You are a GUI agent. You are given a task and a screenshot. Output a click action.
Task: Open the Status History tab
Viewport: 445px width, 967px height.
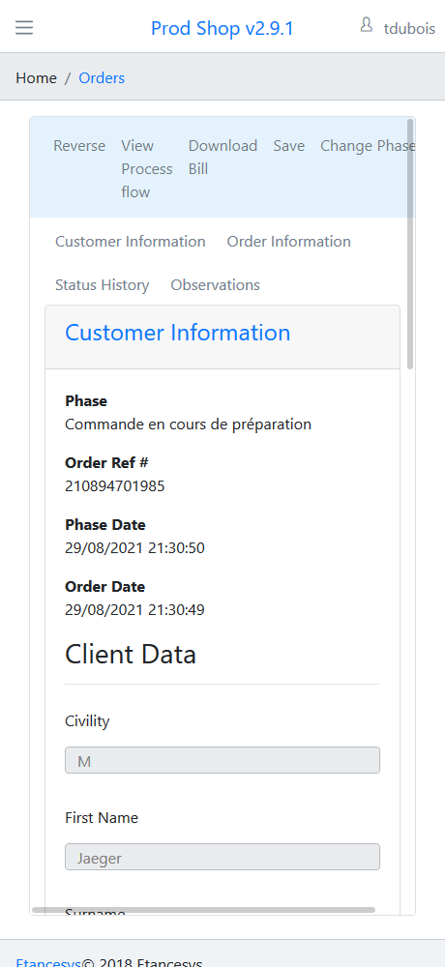point(102,285)
